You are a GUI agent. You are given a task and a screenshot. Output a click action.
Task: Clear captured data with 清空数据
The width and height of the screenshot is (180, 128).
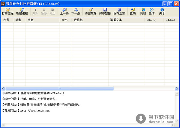pyautogui.click(x=90, y=11)
